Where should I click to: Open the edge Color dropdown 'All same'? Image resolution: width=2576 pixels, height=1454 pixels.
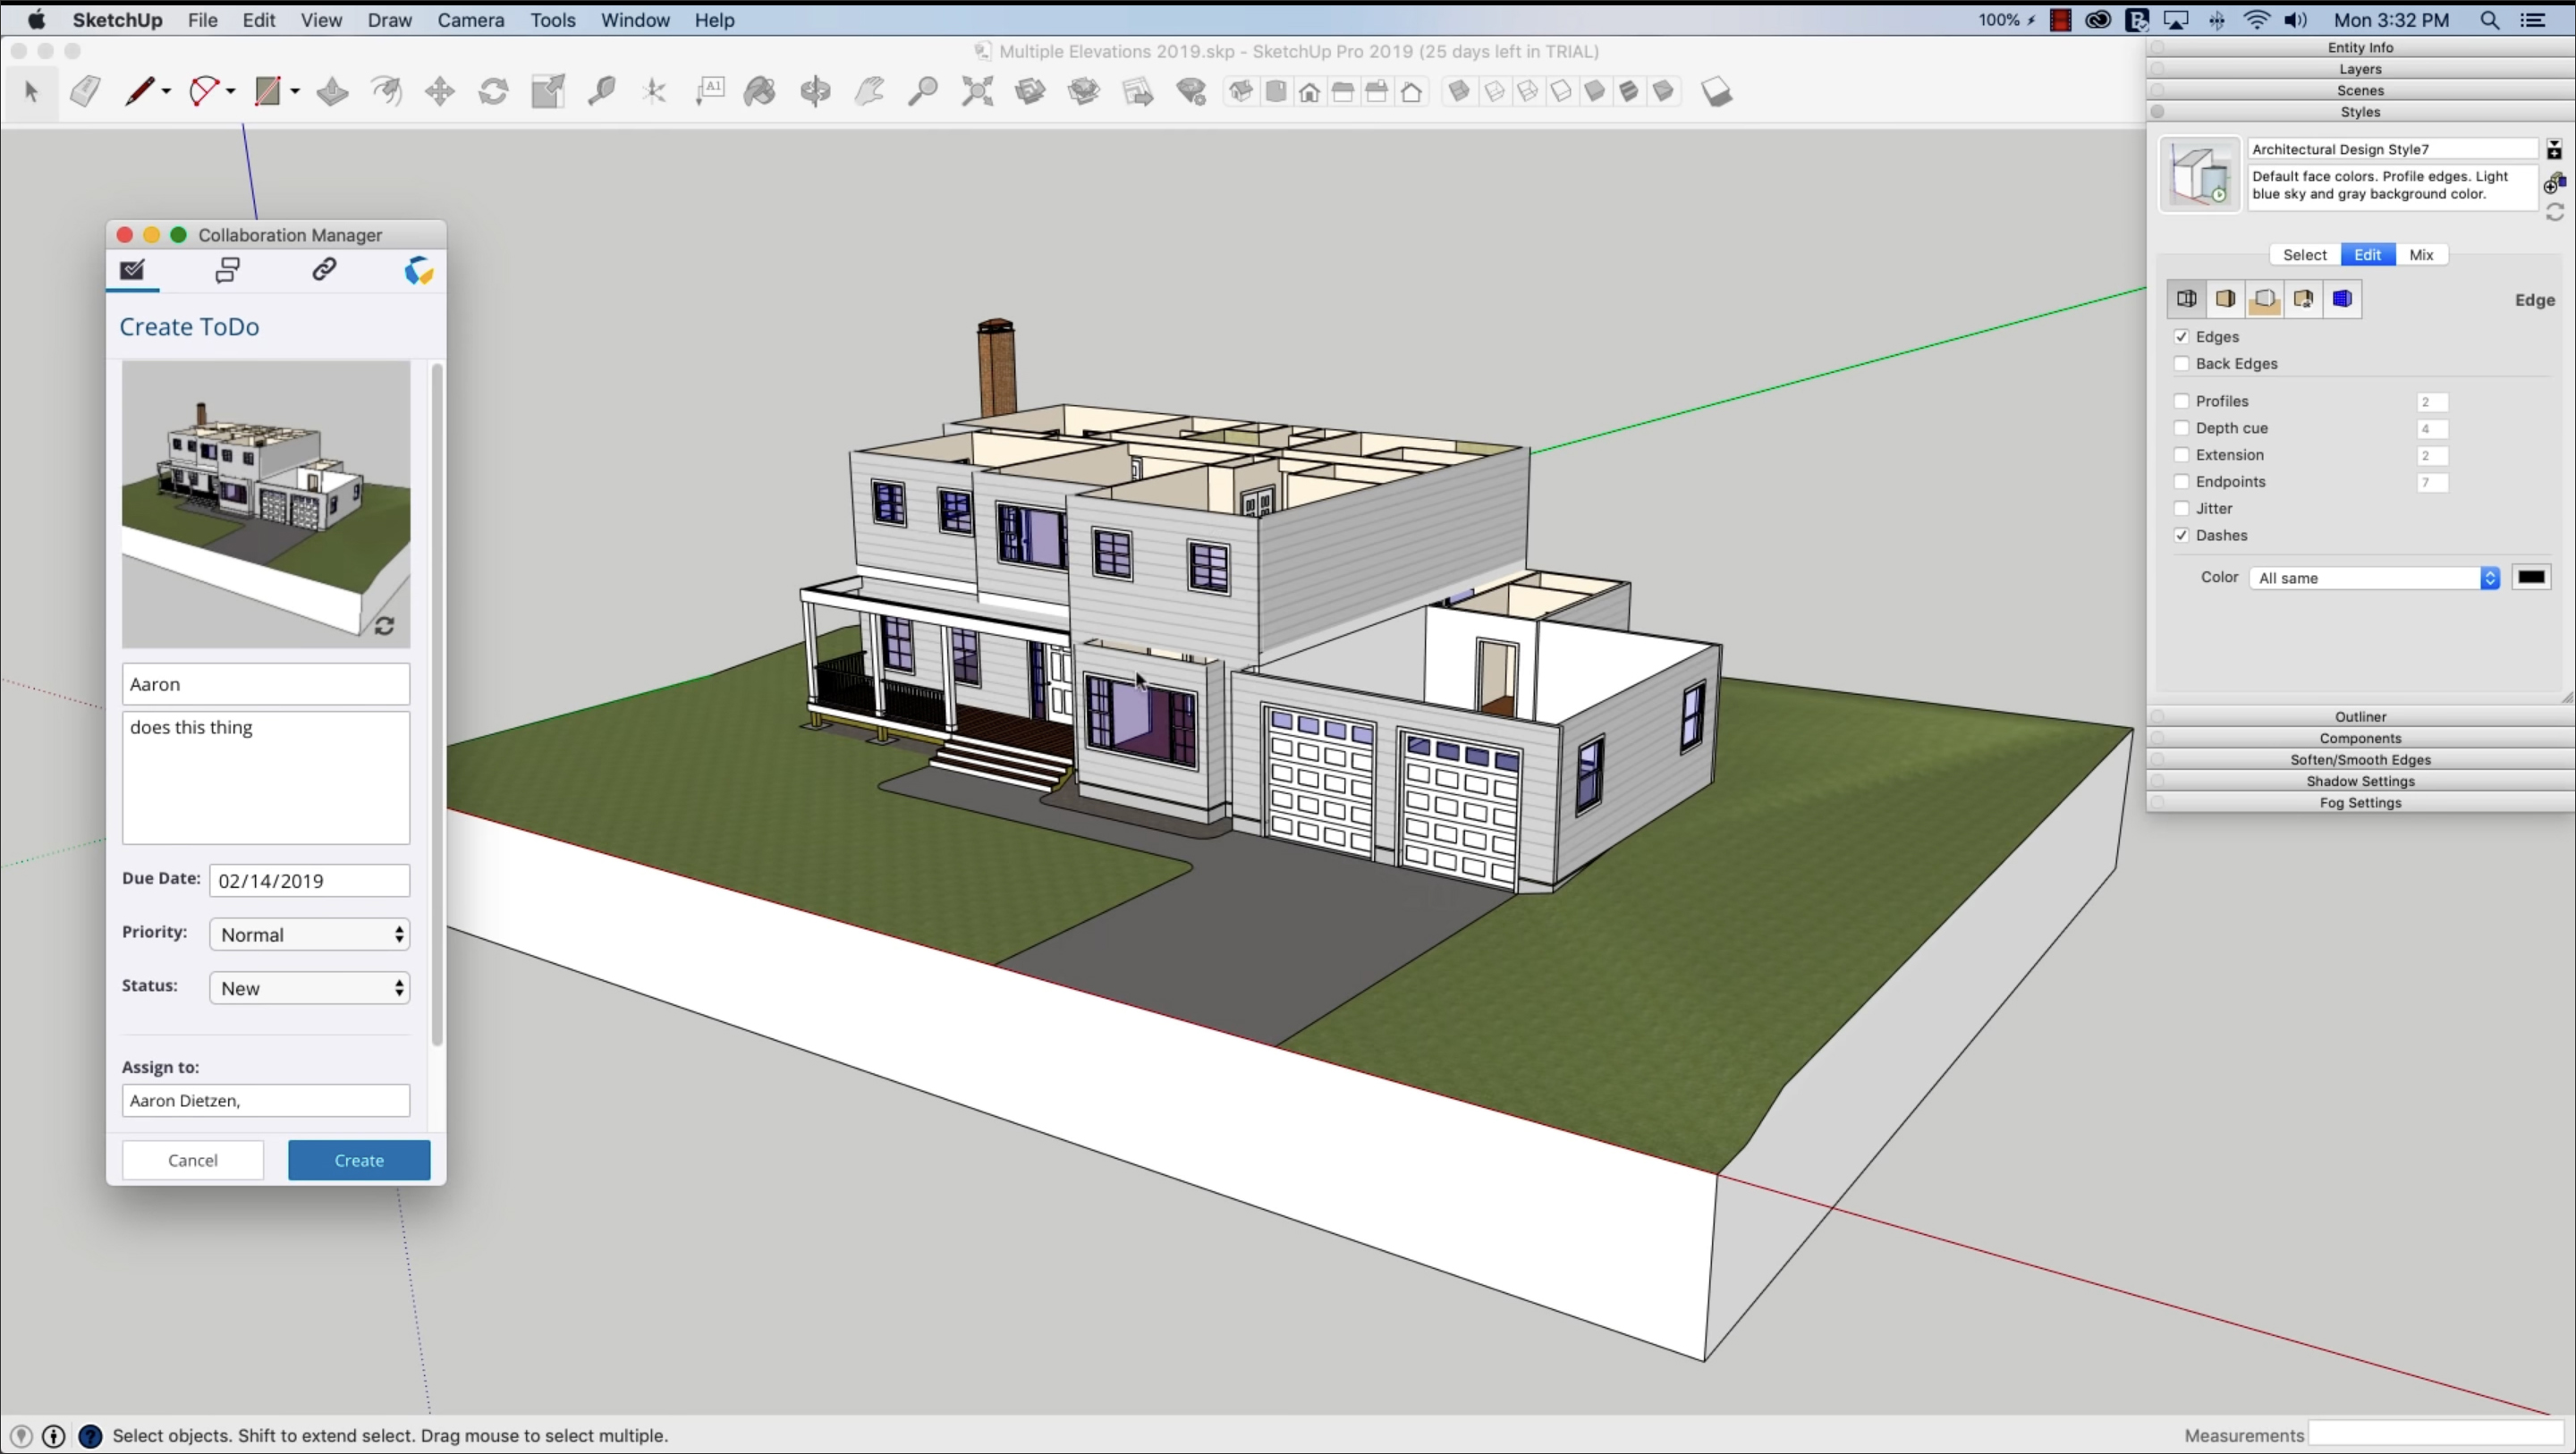click(2375, 578)
